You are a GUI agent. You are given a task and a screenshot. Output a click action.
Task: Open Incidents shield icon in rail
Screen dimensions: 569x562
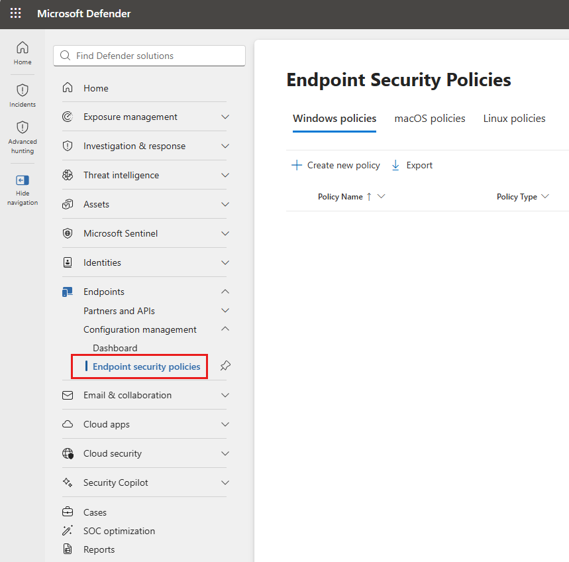(x=23, y=90)
